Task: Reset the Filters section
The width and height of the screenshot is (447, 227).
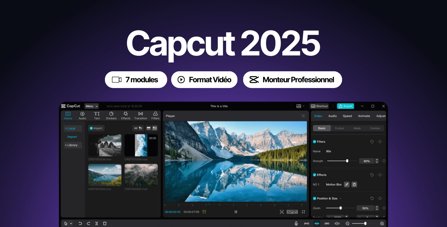Action: tap(372, 142)
